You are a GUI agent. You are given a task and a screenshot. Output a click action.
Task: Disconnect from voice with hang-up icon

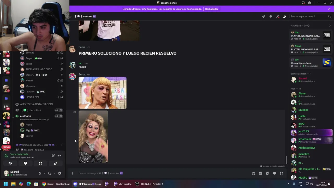click(60, 156)
